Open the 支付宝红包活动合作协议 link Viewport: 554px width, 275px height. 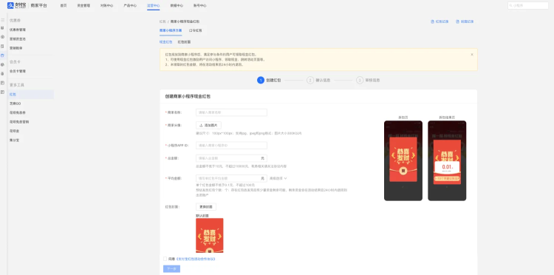tap(196, 259)
